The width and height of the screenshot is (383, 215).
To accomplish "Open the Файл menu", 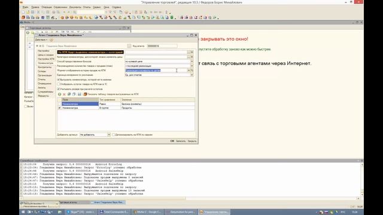I will (25, 7).
